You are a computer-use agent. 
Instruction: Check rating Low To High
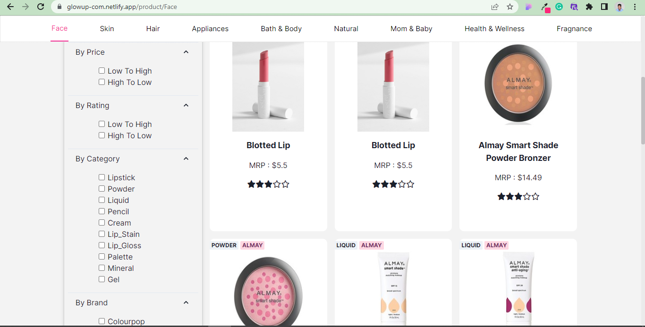point(102,124)
